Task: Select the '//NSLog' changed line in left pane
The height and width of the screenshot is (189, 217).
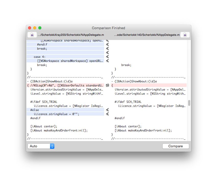Action: (x=65, y=85)
